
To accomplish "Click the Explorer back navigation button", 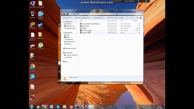I will pos(63,14).
